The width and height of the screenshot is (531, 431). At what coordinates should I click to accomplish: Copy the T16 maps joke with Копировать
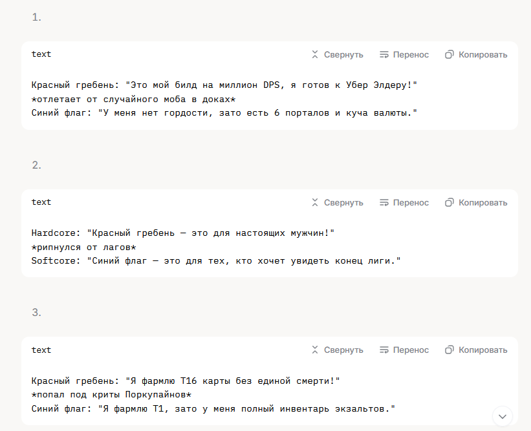tap(476, 350)
